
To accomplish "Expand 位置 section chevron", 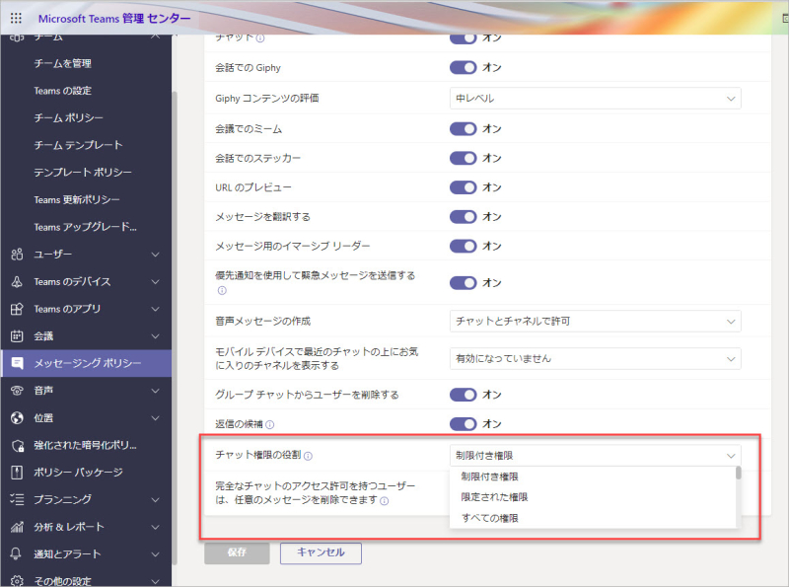I will click(156, 418).
